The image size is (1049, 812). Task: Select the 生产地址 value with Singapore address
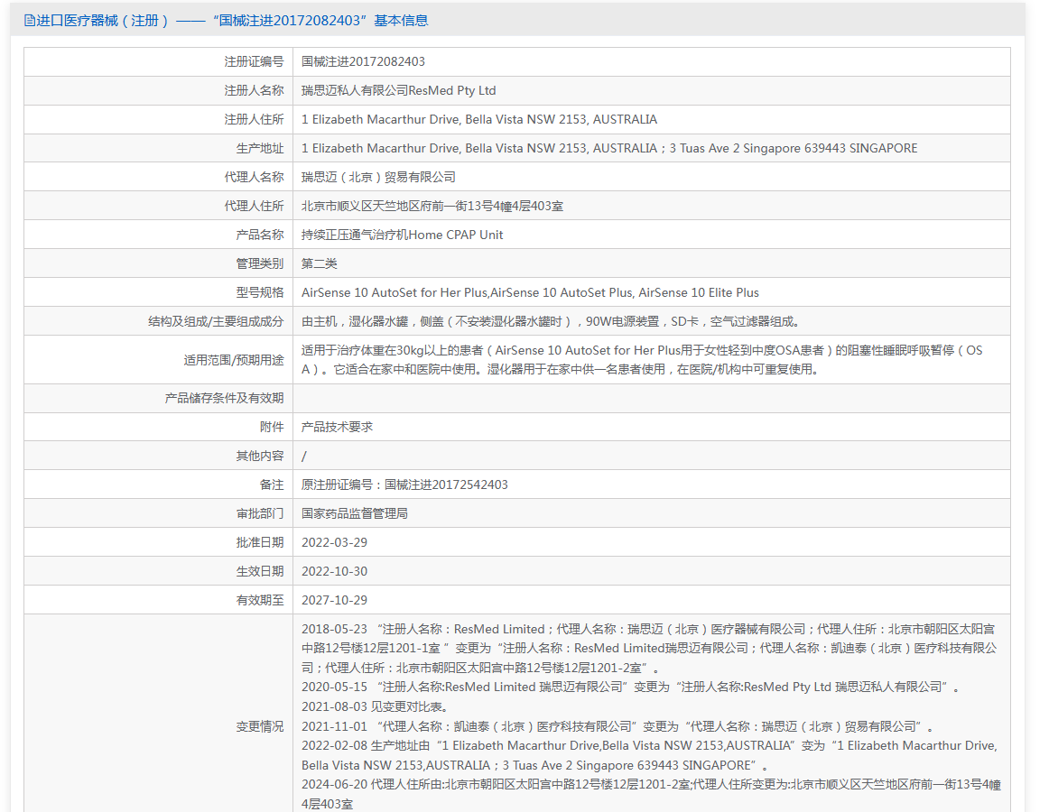(x=609, y=148)
